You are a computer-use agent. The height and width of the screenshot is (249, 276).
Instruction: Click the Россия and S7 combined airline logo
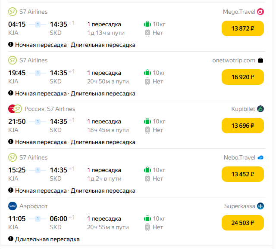pyautogui.click(x=15, y=109)
